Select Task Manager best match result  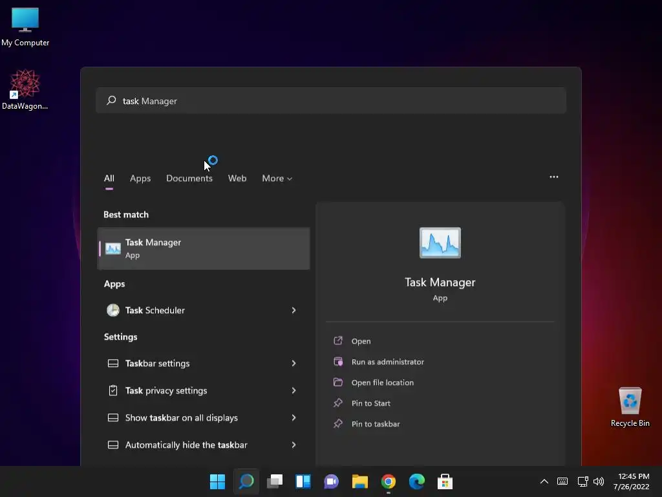204,248
